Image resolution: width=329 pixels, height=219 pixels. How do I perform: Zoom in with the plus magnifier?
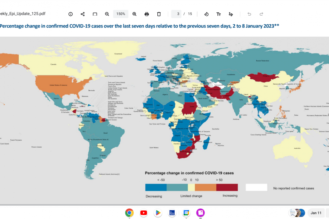[134, 14]
